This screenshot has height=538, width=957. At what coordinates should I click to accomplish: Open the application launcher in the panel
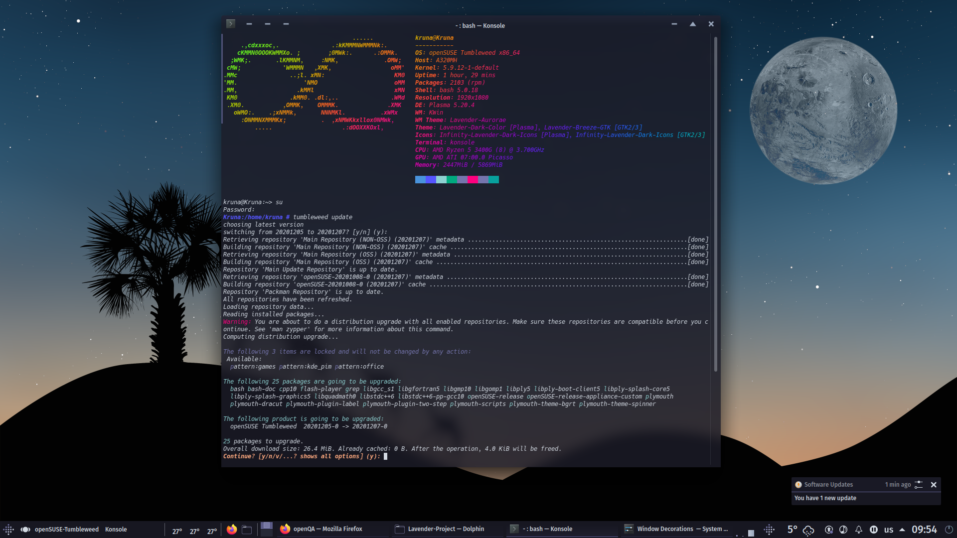point(8,530)
